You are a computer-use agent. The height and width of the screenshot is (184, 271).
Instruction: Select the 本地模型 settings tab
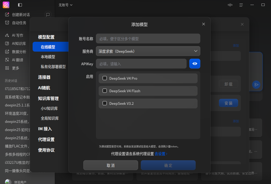tap(48, 57)
